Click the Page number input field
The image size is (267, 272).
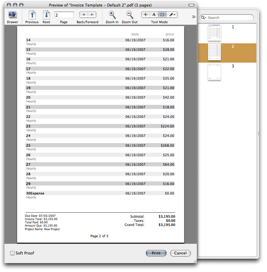click(64, 15)
